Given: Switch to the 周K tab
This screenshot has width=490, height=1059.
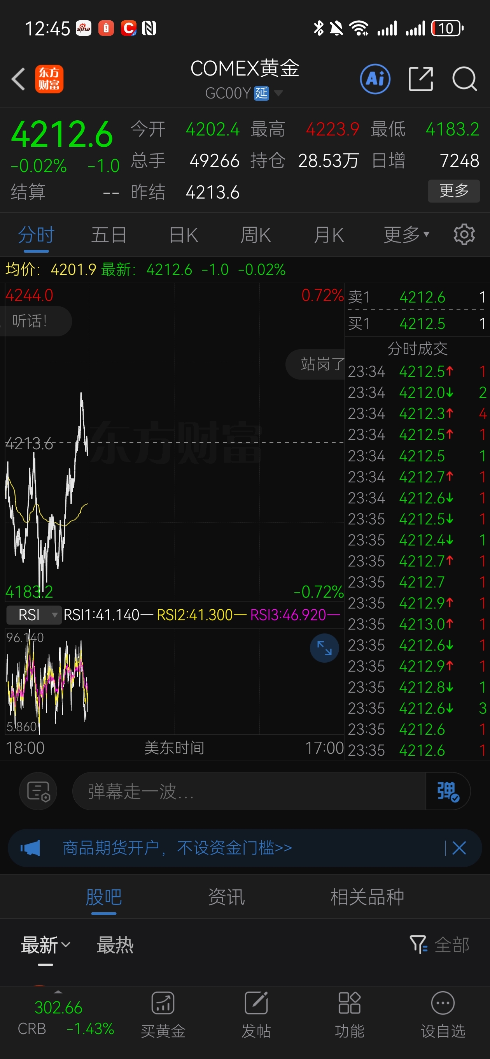Looking at the screenshot, I should coord(255,235).
